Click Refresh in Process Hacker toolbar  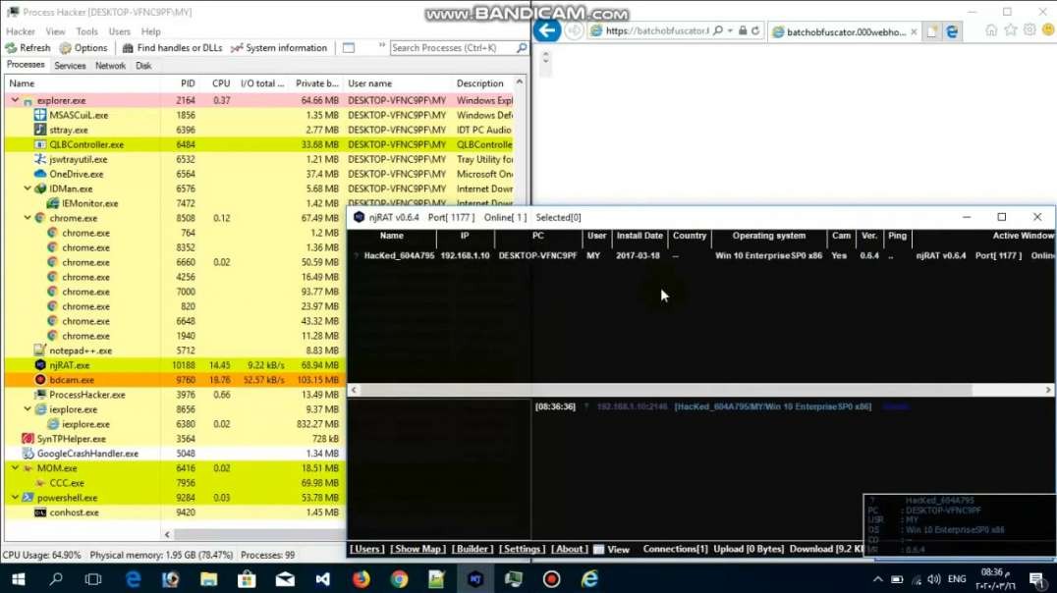pos(28,48)
